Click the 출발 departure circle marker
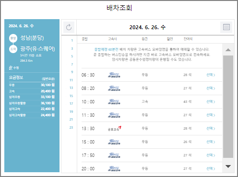 pyautogui.click(x=13, y=38)
